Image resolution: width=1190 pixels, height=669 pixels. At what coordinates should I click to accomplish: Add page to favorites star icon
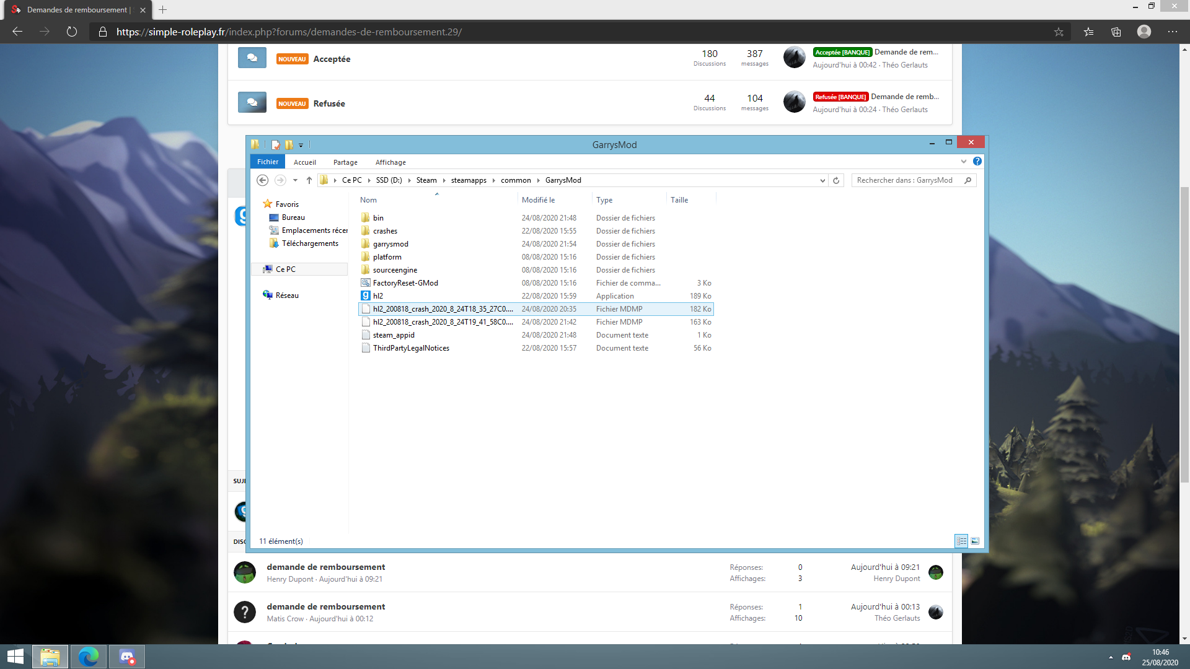(1059, 32)
